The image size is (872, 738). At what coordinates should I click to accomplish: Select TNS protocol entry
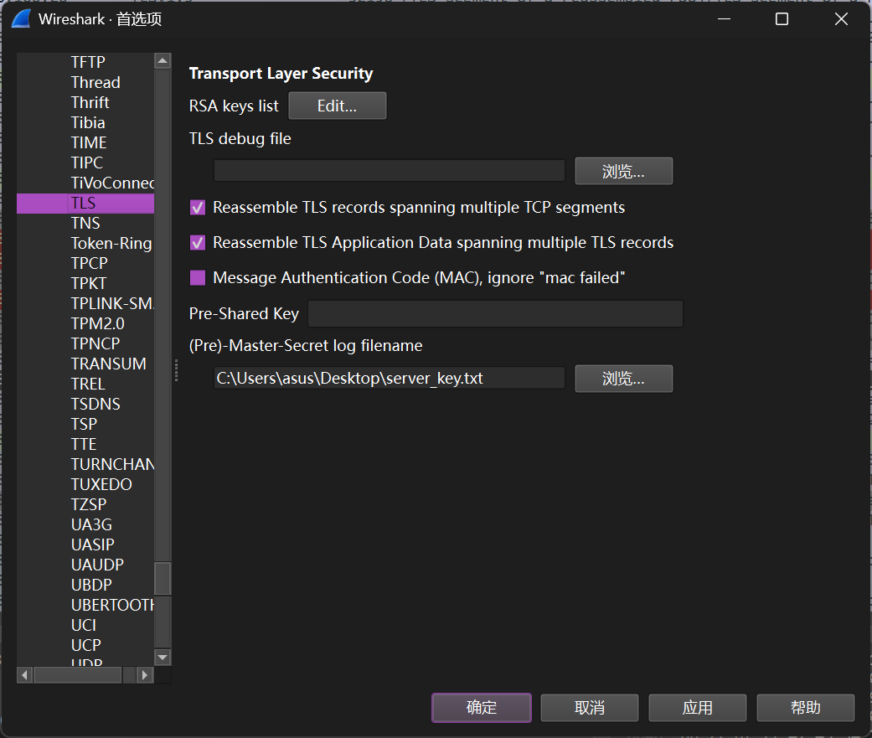coord(85,223)
